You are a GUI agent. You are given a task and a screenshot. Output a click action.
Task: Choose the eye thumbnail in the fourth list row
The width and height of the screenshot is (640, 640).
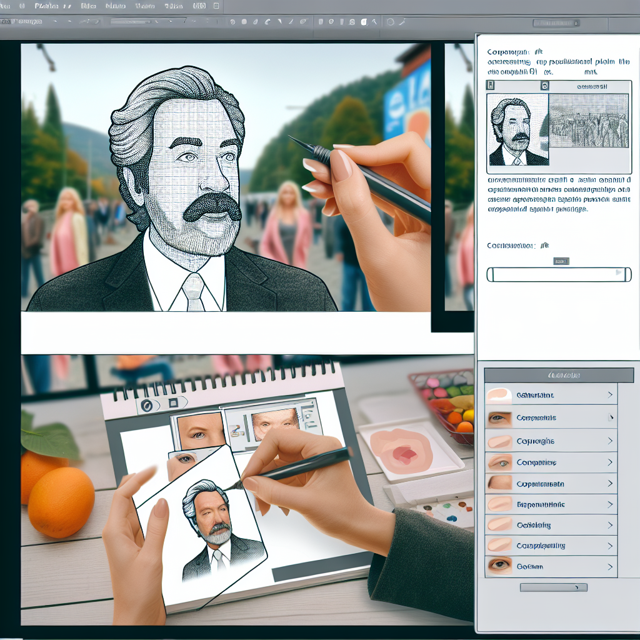click(x=499, y=463)
